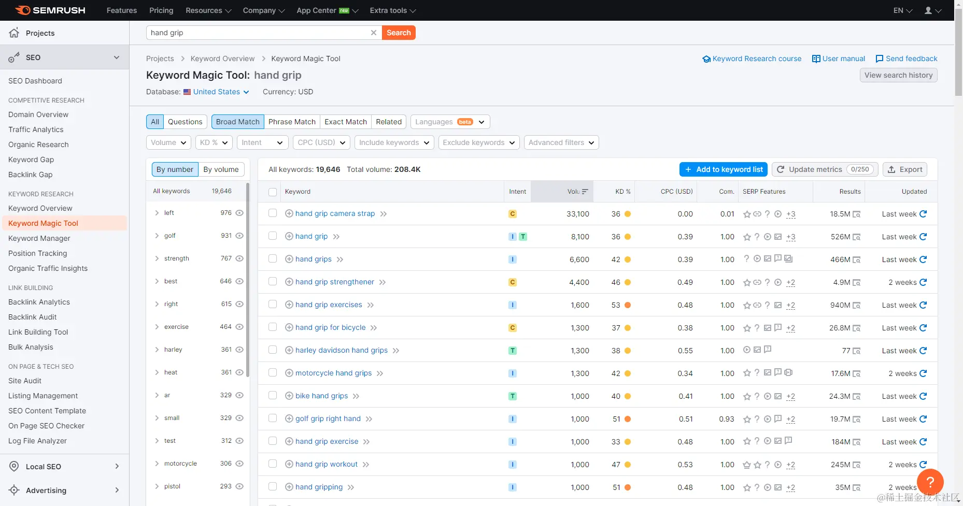Click the Advertising target icon
Image resolution: width=963 pixels, height=506 pixels.
(x=15, y=490)
